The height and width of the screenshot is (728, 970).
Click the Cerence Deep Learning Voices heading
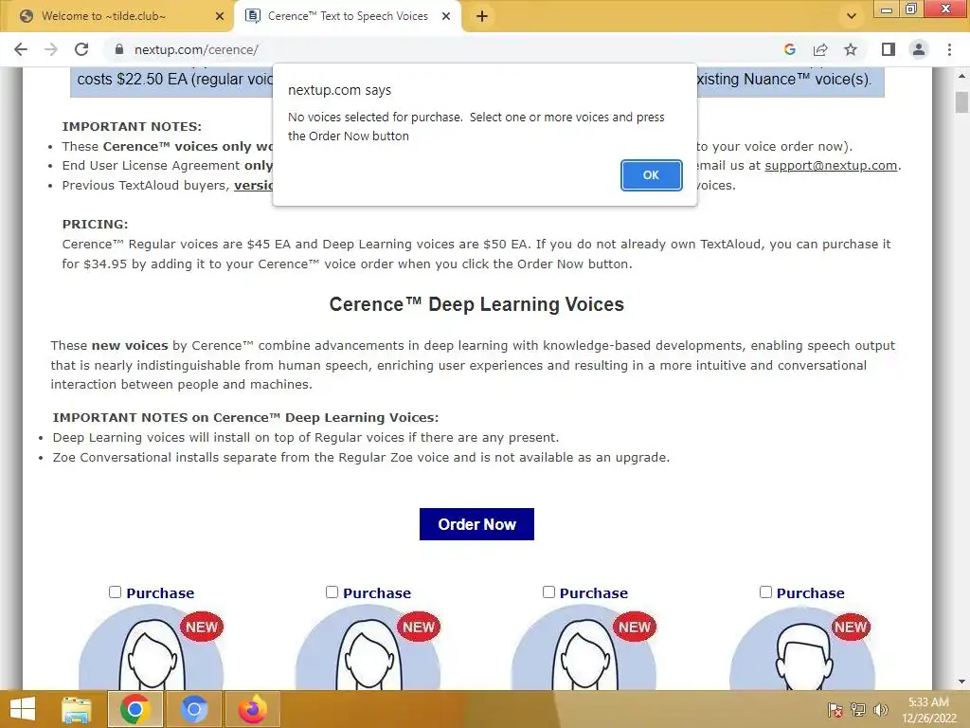476,304
